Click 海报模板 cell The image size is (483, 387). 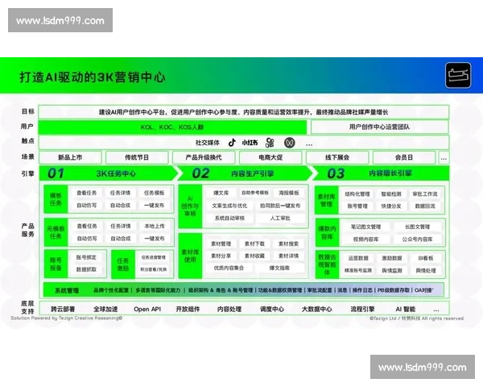pyautogui.click(x=289, y=193)
